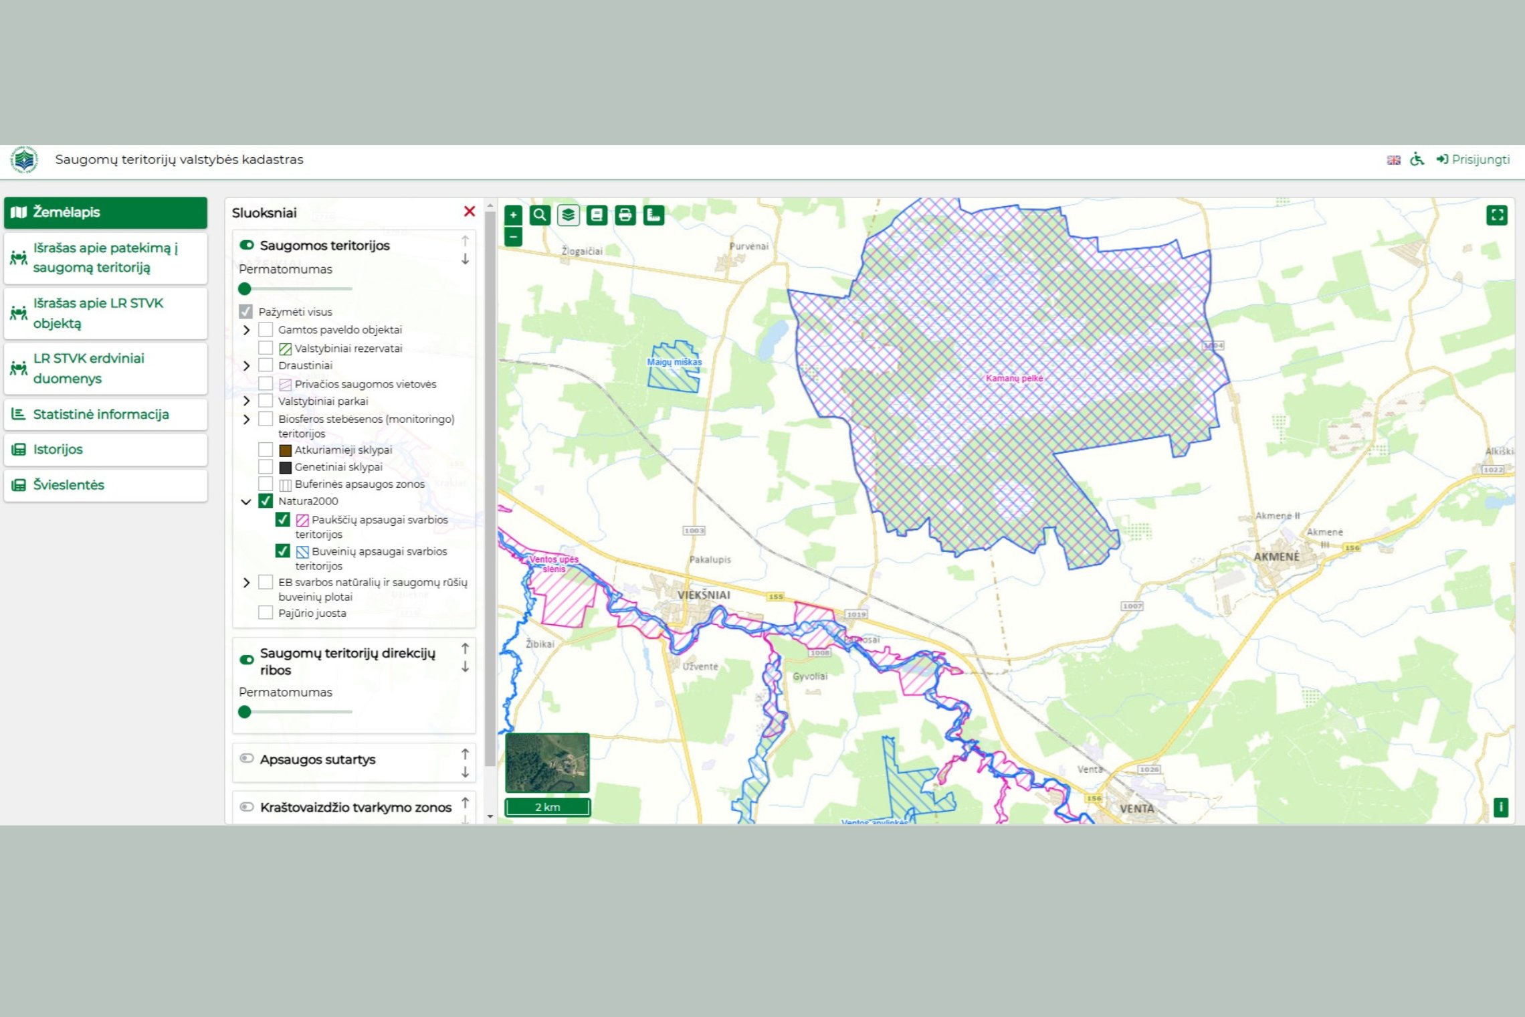Select the measurement ruler tool

point(653,215)
